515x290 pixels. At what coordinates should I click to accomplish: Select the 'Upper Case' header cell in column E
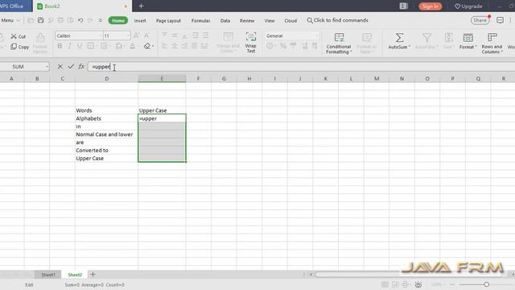pyautogui.click(x=162, y=110)
